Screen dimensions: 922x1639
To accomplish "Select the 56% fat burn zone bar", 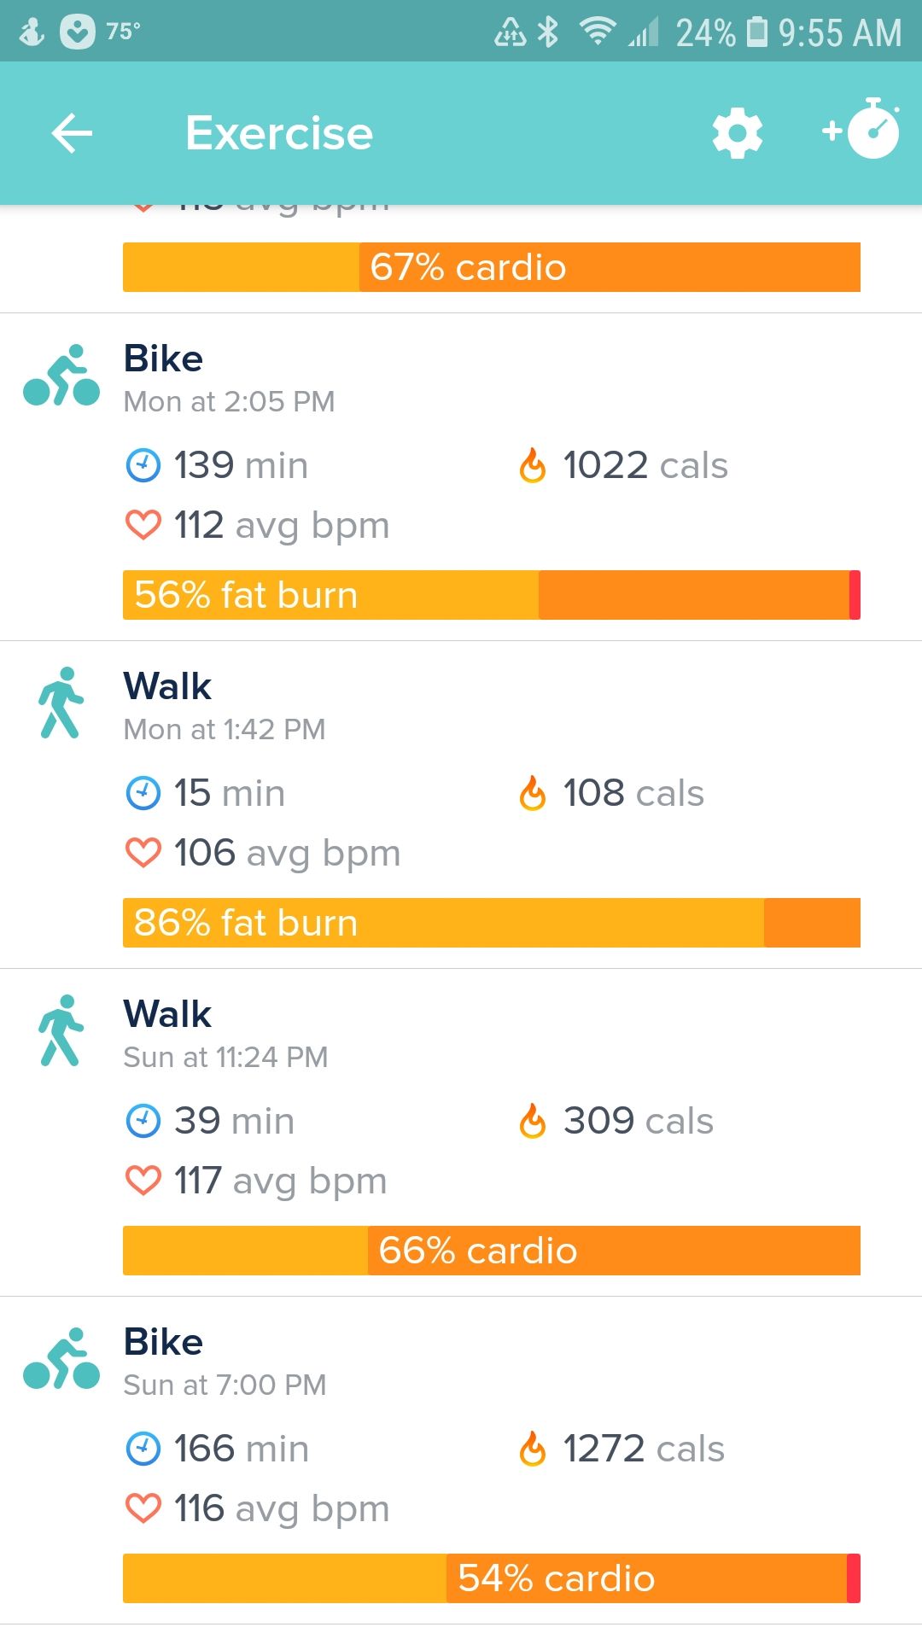I will click(491, 595).
